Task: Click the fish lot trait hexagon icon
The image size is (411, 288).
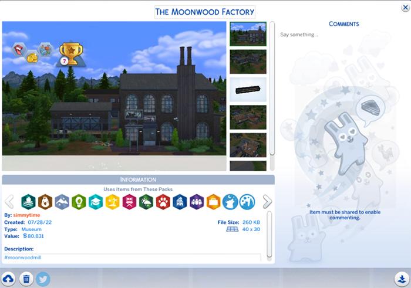Action: (x=45, y=49)
